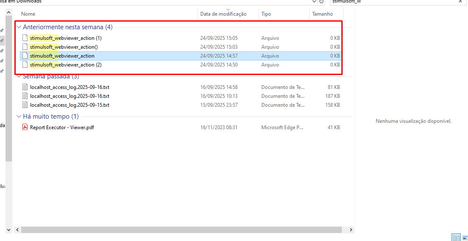Click the horizontal scrollbar right arrow
Screen dimensions: 468x241
coord(351,230)
